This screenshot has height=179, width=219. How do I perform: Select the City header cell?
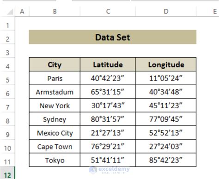click(x=55, y=64)
